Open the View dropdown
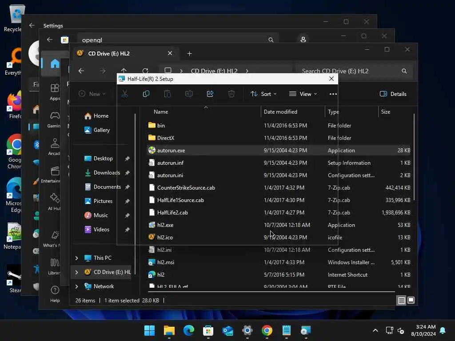This screenshot has height=341, width=455. click(x=303, y=94)
